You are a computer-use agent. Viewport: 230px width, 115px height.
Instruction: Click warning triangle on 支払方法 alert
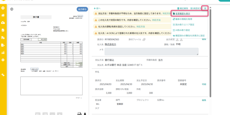96,13
